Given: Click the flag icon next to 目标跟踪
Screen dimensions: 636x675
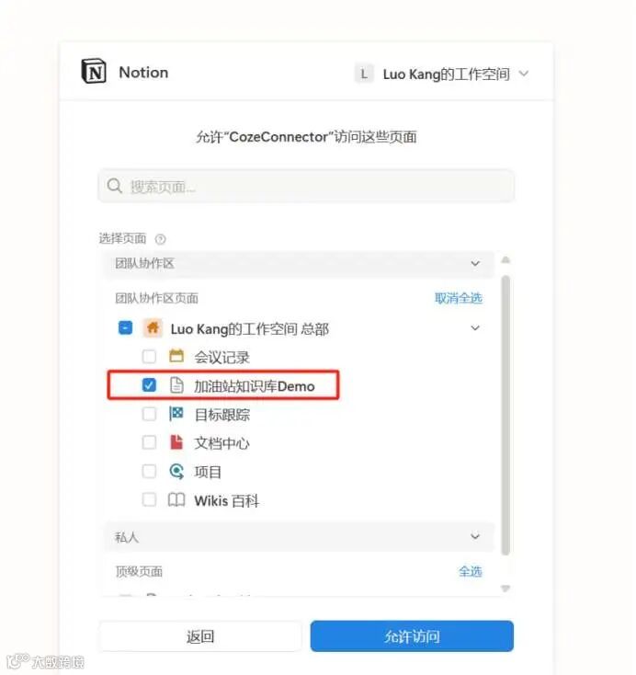Looking at the screenshot, I should tap(176, 414).
